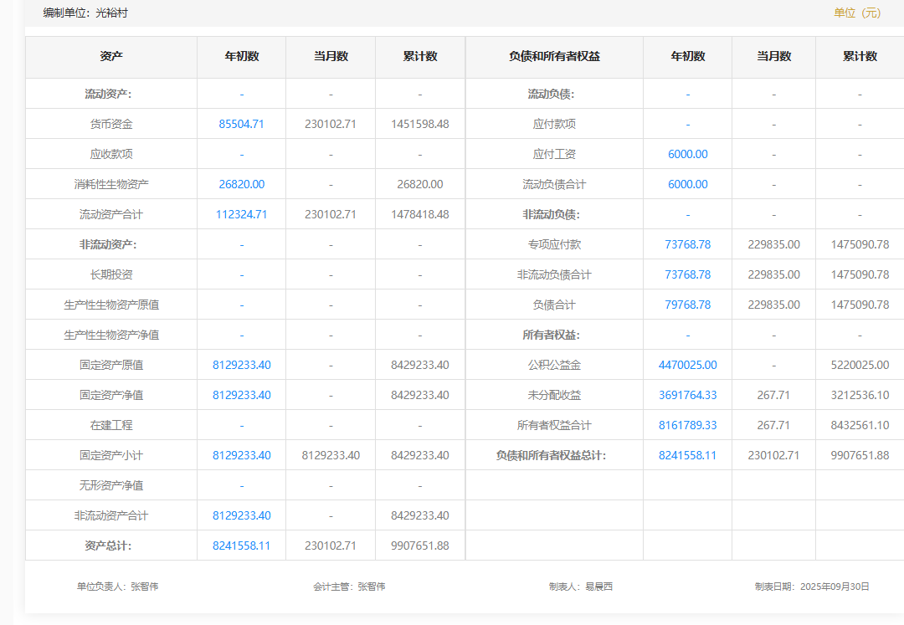Image resolution: width=904 pixels, height=625 pixels.
Task: Click the 公积公益金 link 4470025.00
Action: tap(687, 365)
